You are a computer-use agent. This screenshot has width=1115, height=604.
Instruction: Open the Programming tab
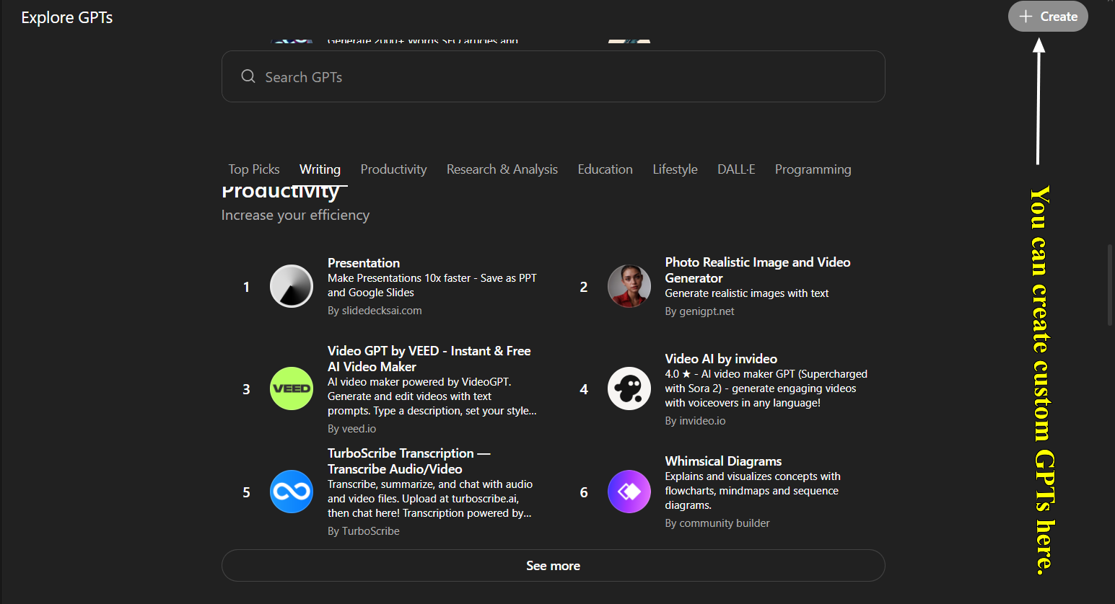[x=813, y=169]
